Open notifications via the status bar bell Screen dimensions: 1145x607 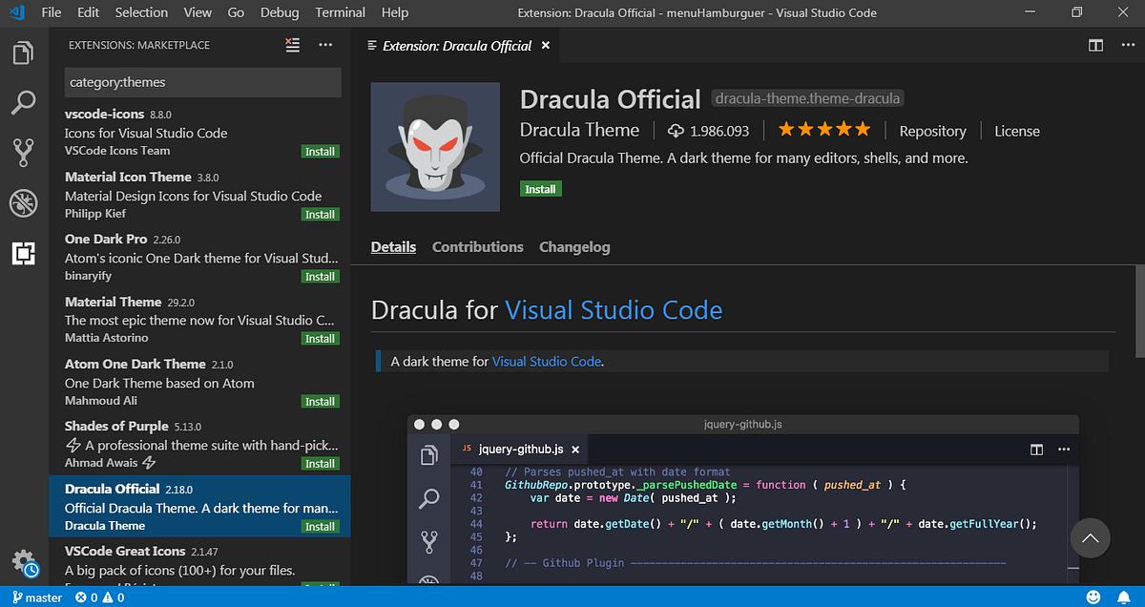point(1123,597)
